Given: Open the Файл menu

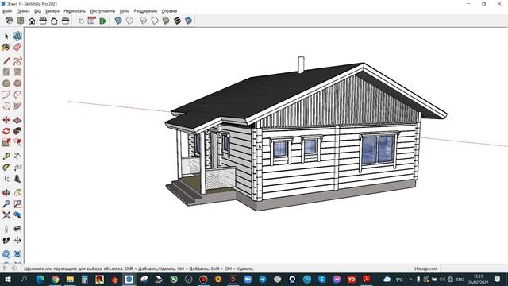Looking at the screenshot, I should (x=7, y=11).
